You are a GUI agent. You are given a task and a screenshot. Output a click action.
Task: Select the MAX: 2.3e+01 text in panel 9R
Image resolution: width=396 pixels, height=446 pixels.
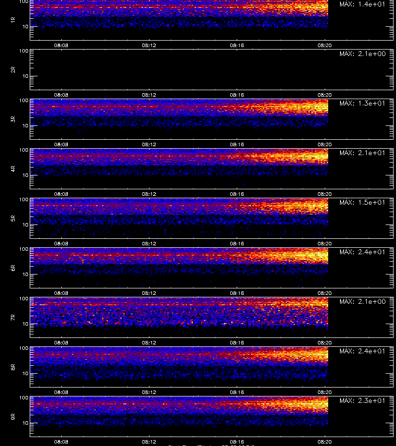(x=362, y=400)
